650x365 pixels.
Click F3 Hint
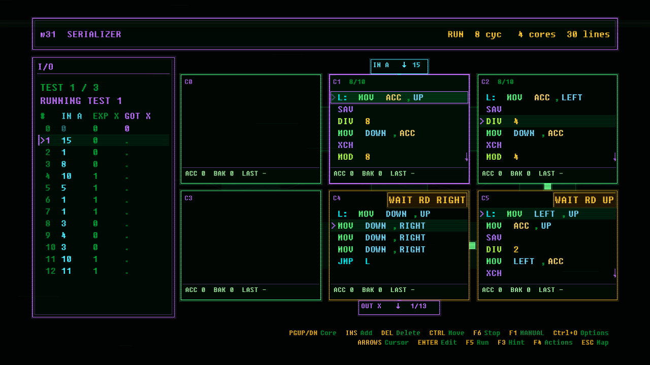[x=511, y=343]
